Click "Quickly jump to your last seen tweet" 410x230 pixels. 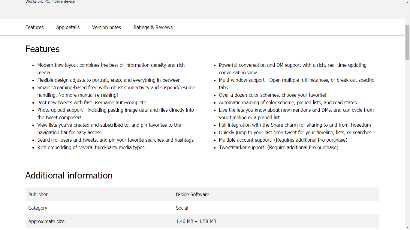296,132
